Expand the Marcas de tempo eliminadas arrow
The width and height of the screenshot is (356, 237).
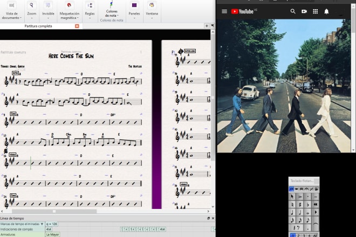[x=42, y=224]
